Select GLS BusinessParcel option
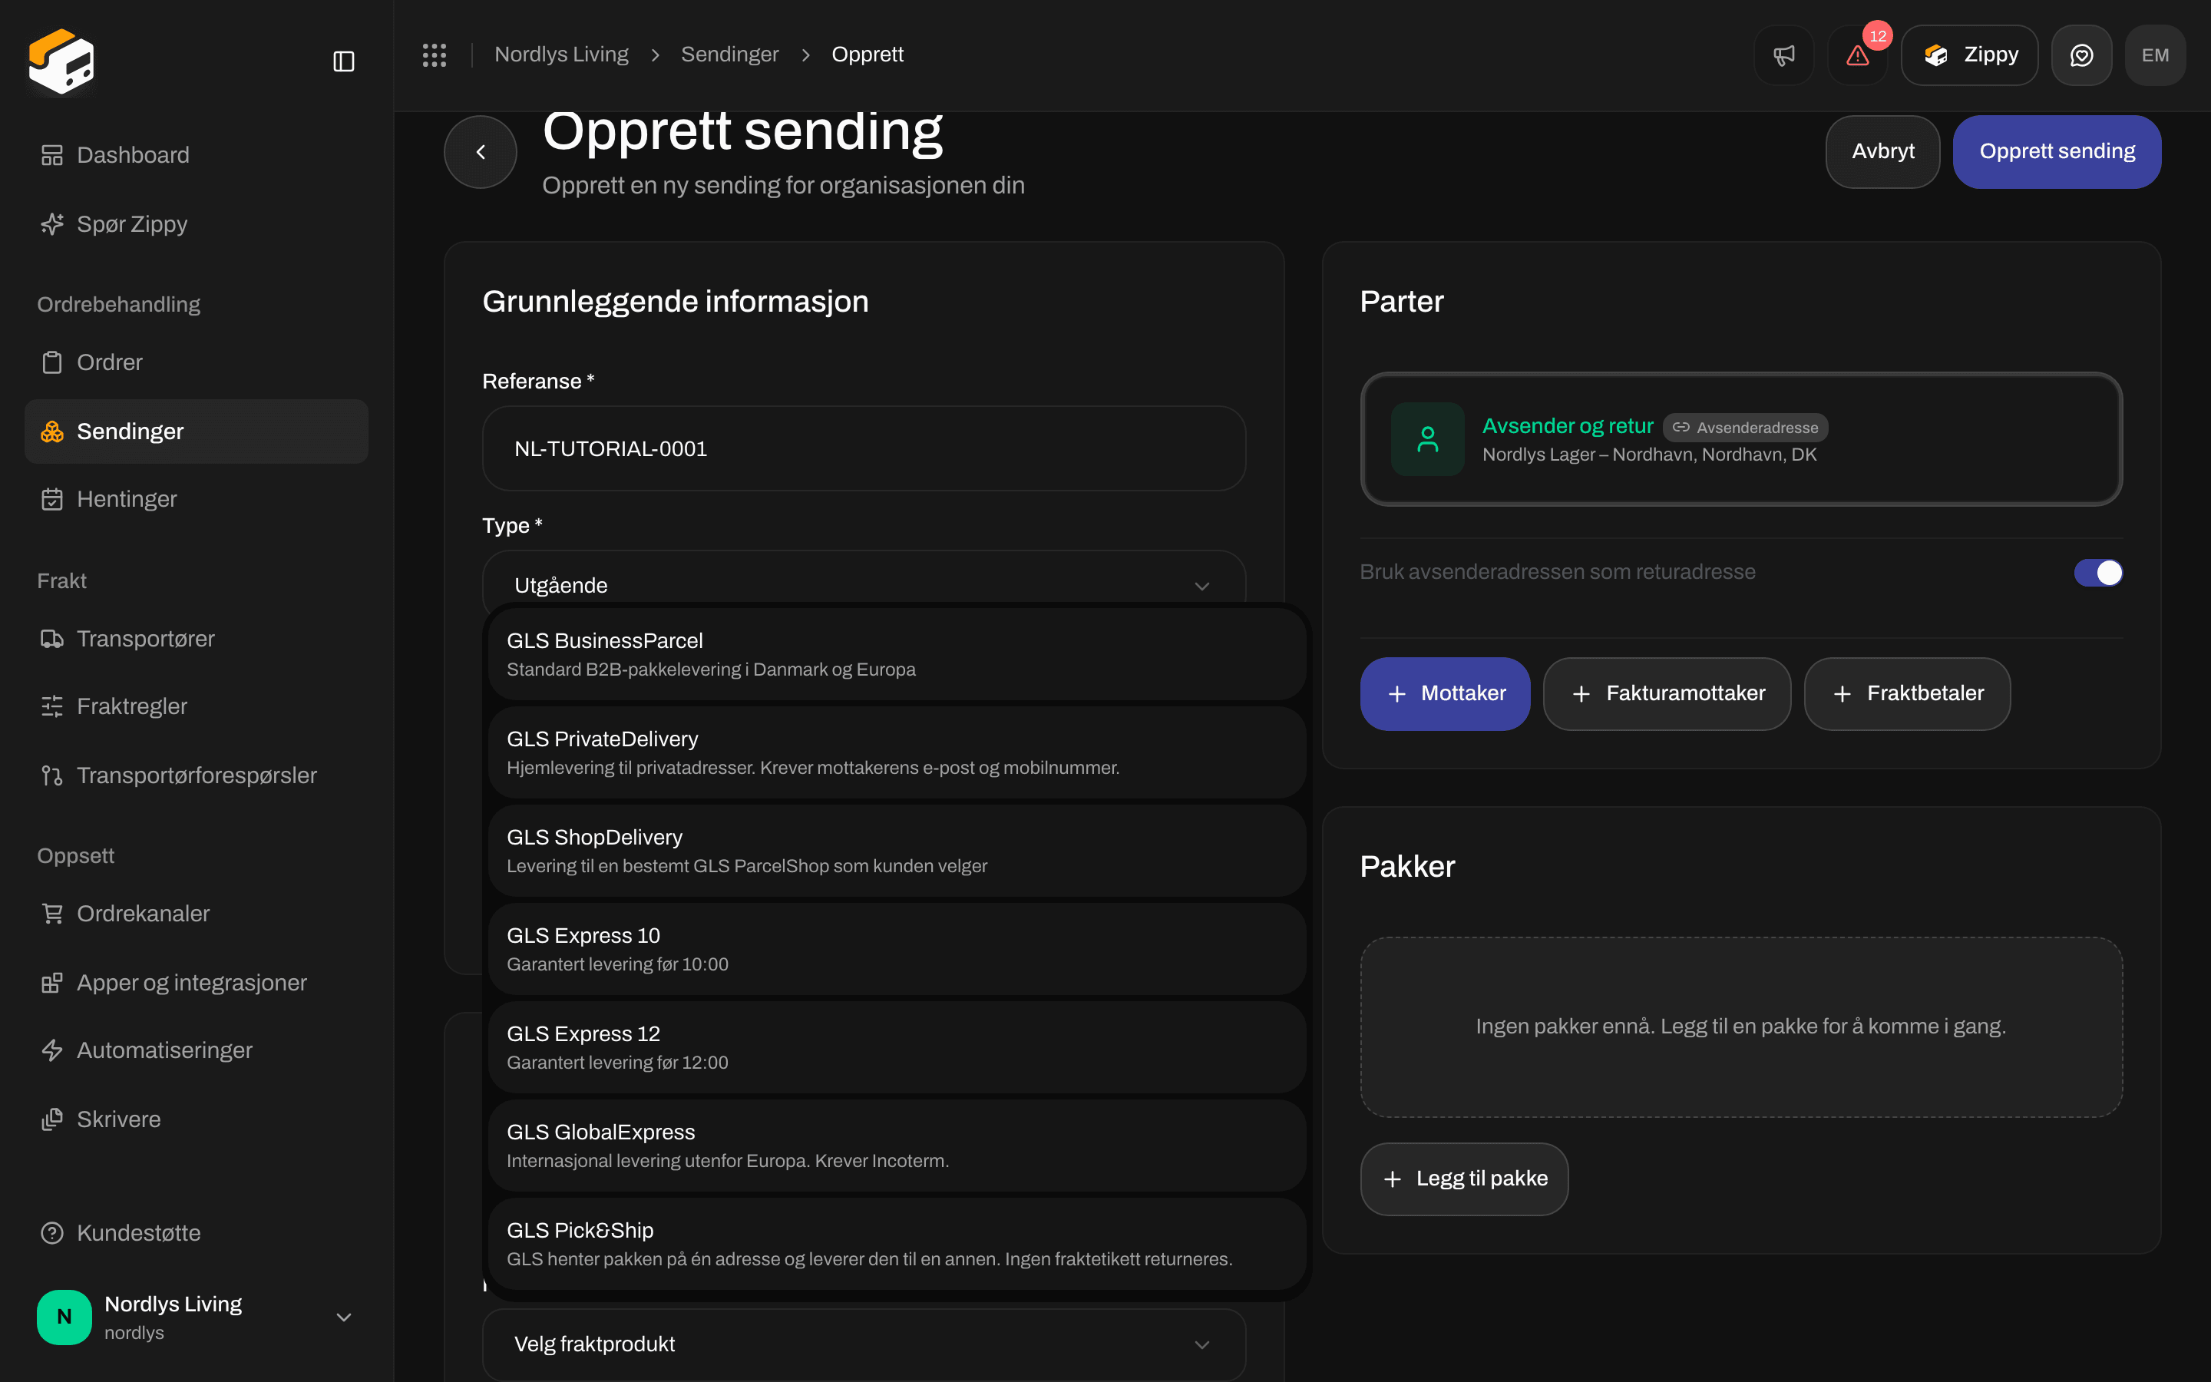2211x1382 pixels. point(896,654)
